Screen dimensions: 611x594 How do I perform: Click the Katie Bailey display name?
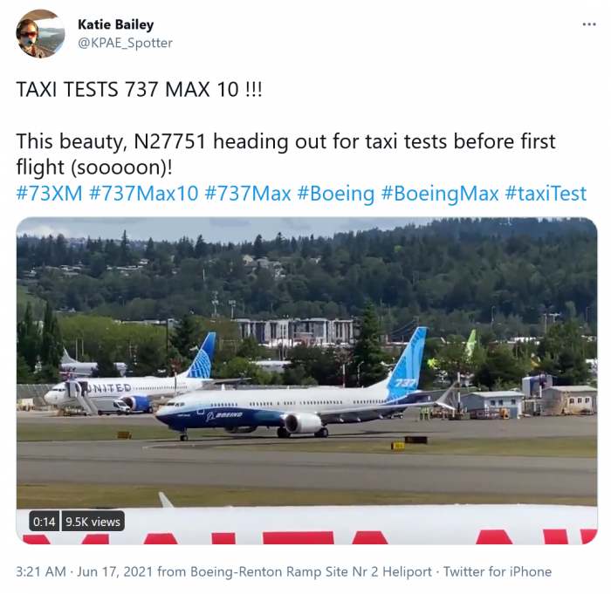coord(116,24)
